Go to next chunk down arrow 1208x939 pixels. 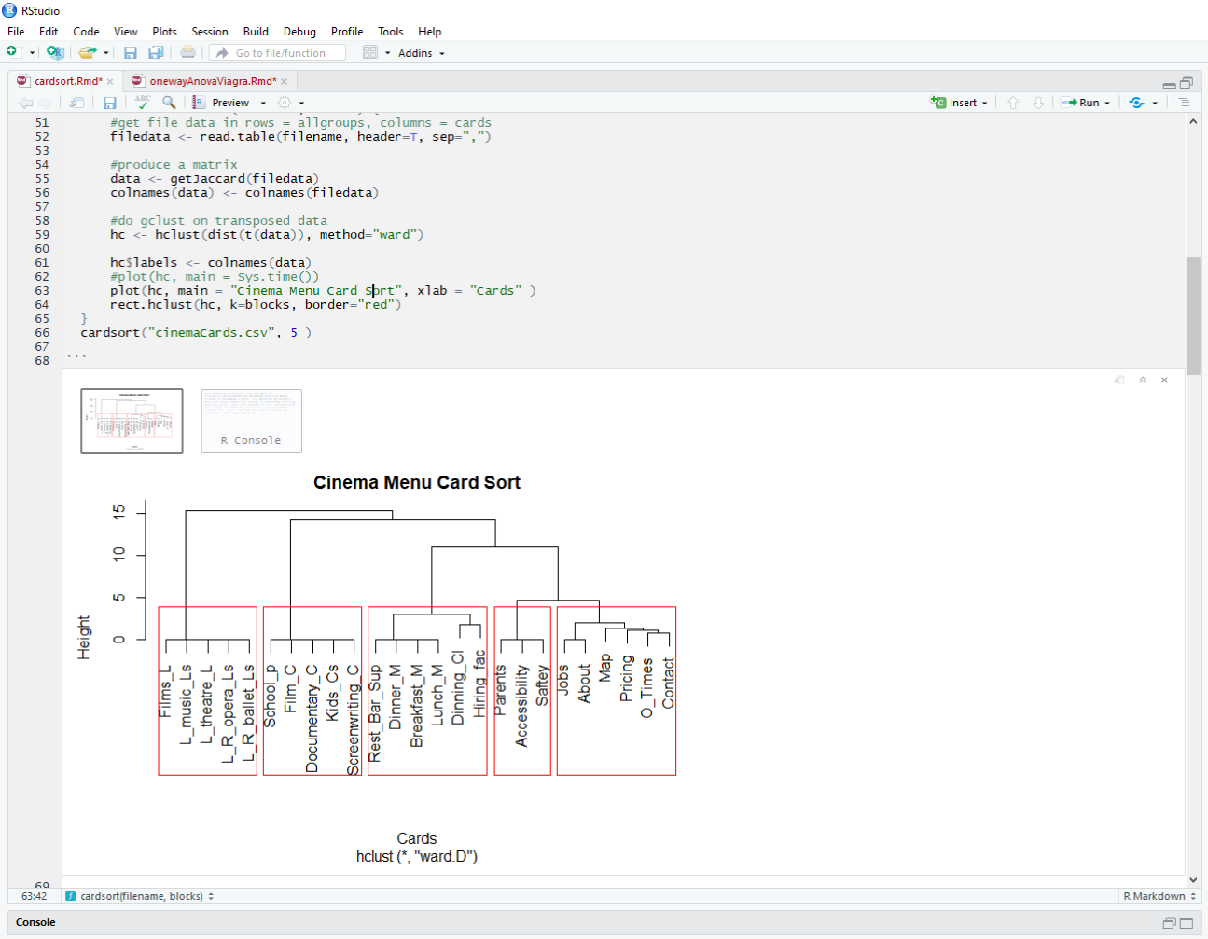point(1038,103)
